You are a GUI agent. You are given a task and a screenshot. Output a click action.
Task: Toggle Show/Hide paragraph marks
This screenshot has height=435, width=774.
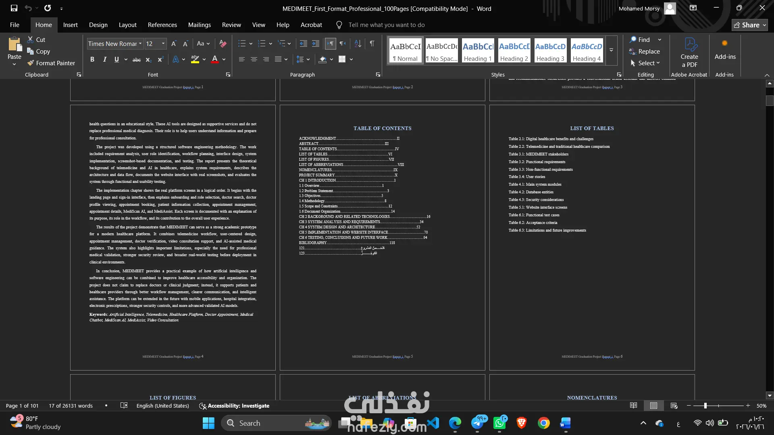pos(372,43)
